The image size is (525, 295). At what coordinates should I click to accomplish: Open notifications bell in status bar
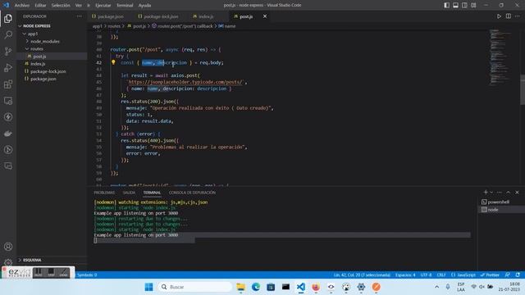(x=518, y=275)
